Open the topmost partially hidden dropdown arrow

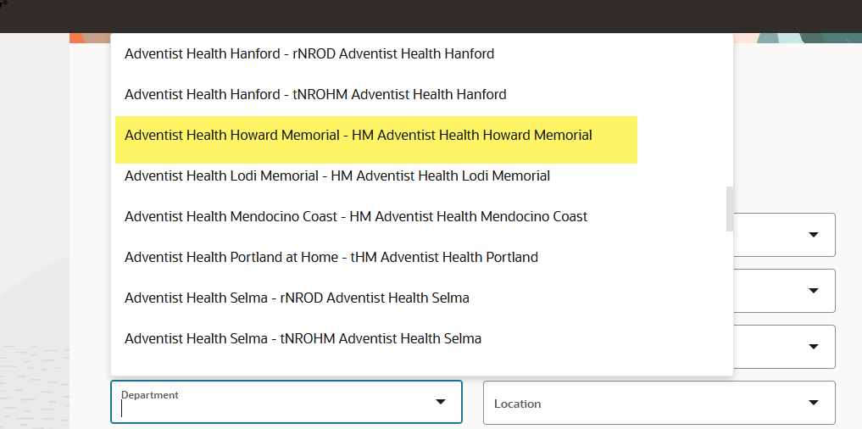pos(814,235)
